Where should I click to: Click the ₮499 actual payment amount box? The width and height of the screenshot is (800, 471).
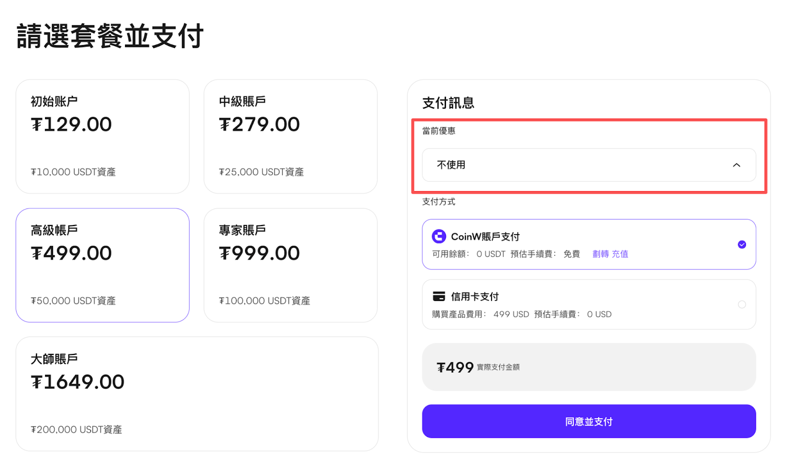pos(588,367)
